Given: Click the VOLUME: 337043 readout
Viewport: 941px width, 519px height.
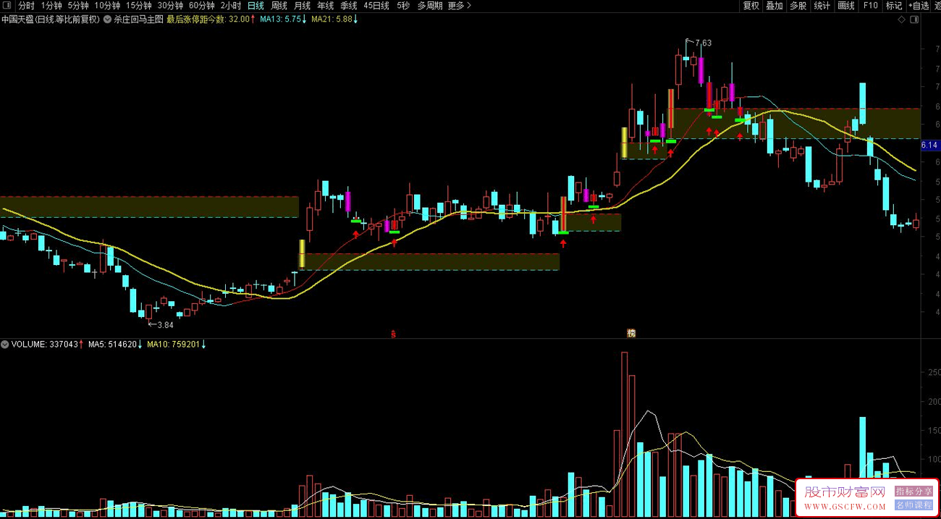Looking at the screenshot, I should click(x=47, y=345).
